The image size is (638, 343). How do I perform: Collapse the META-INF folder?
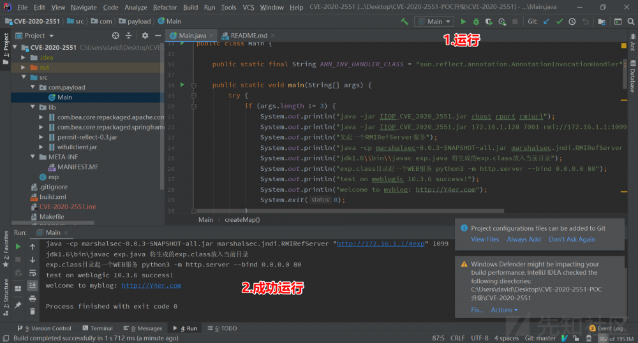(x=33, y=157)
